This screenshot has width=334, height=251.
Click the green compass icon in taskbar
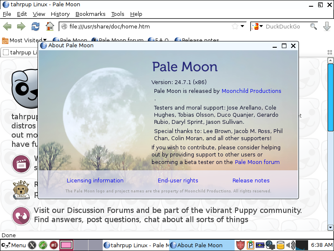pos(43,245)
